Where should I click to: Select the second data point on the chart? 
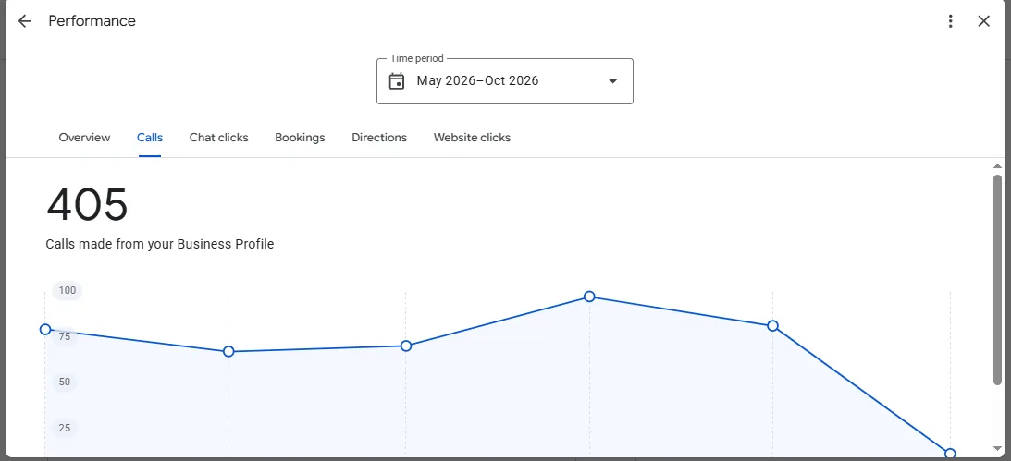click(228, 352)
